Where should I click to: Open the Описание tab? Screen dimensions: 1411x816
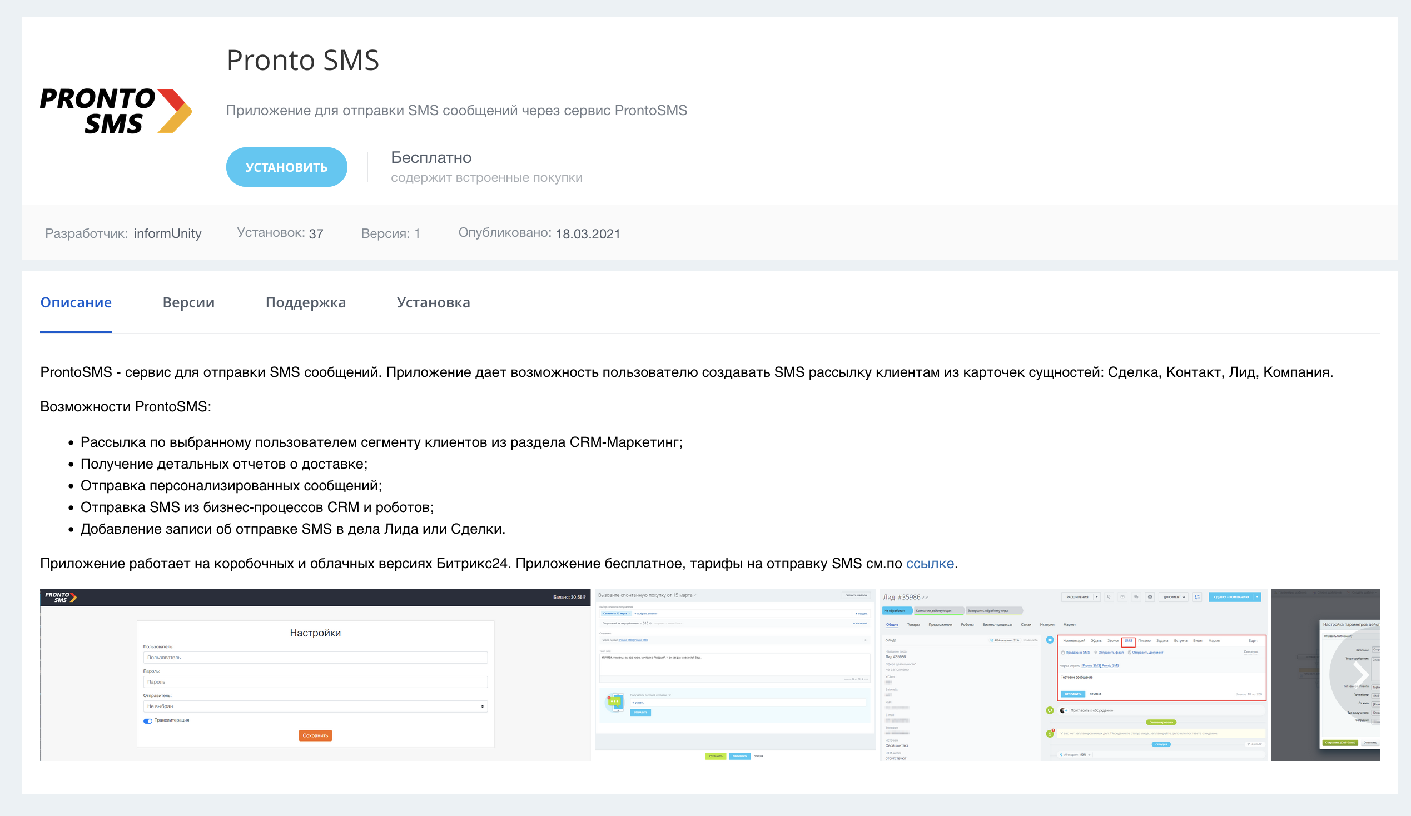click(76, 302)
